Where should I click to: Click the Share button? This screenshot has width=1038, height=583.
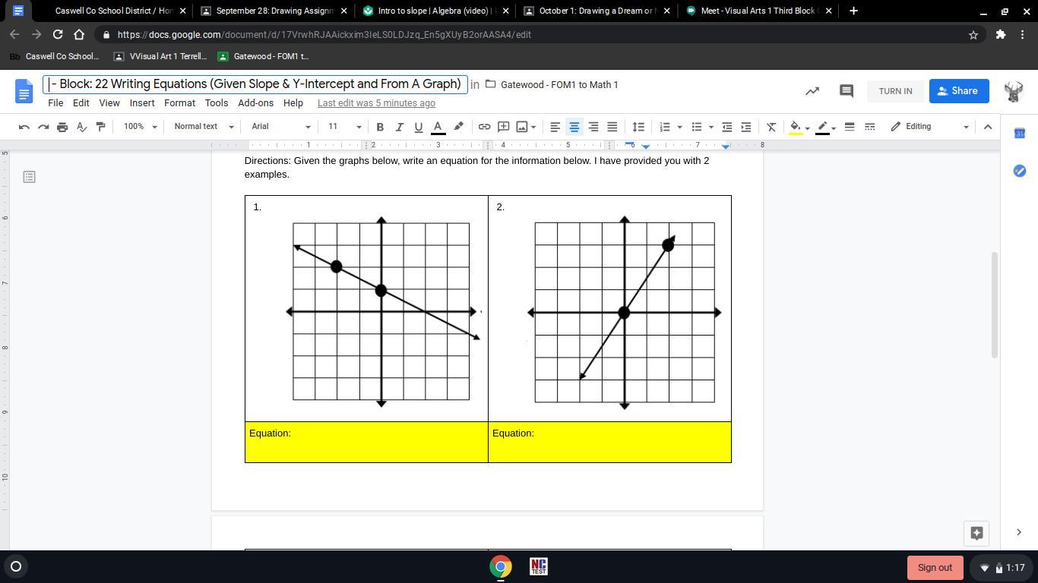(958, 91)
